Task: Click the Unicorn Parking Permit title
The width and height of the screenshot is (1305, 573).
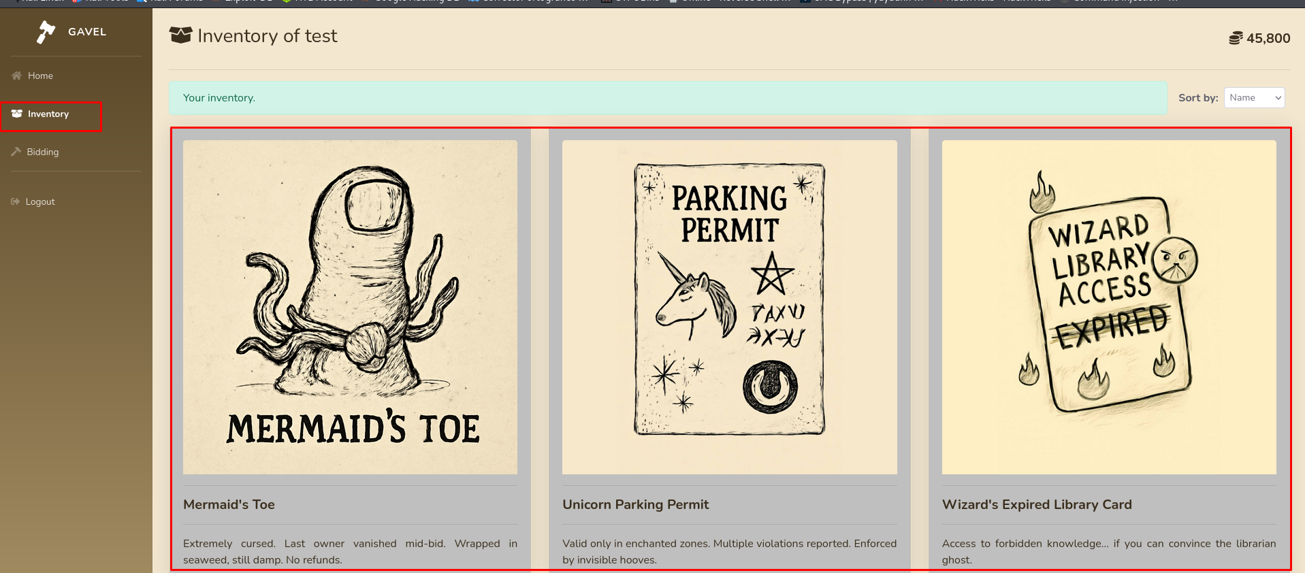Action: pyautogui.click(x=635, y=504)
